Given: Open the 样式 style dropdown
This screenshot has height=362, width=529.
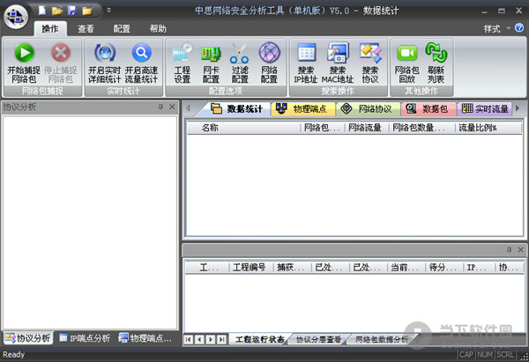Looking at the screenshot, I should tap(497, 29).
